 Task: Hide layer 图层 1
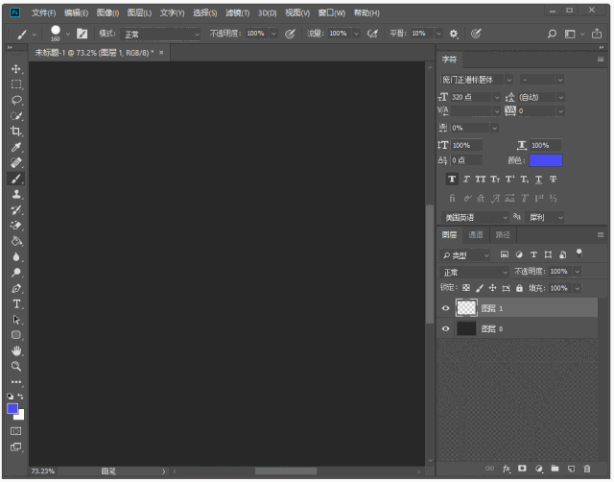coord(445,308)
